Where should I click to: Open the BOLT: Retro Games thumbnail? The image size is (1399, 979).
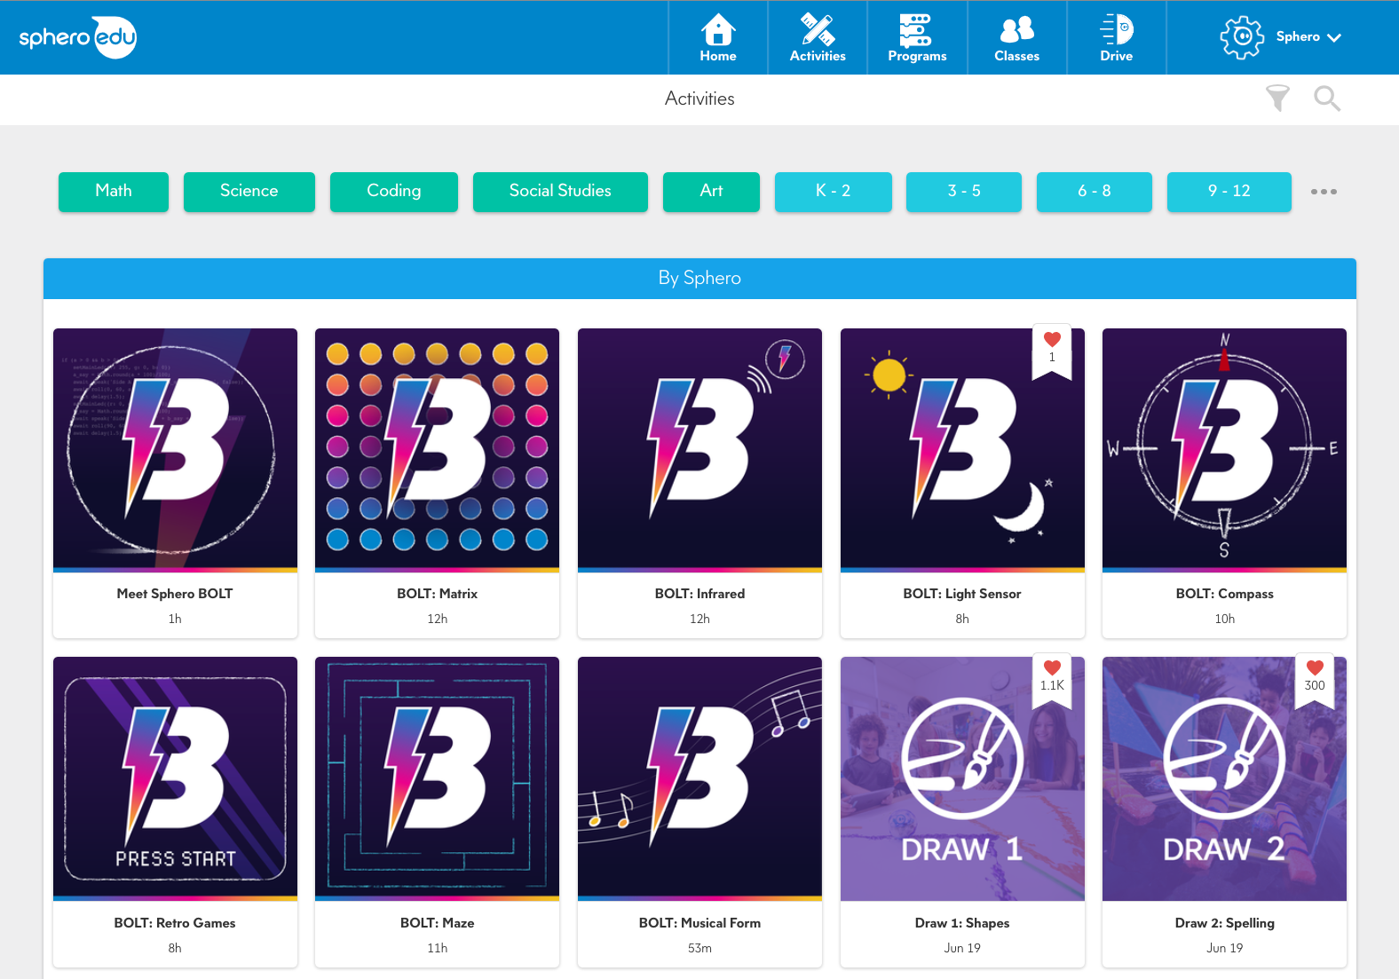(175, 778)
